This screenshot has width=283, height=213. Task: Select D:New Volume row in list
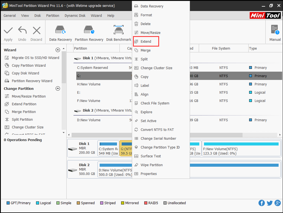point(179,120)
